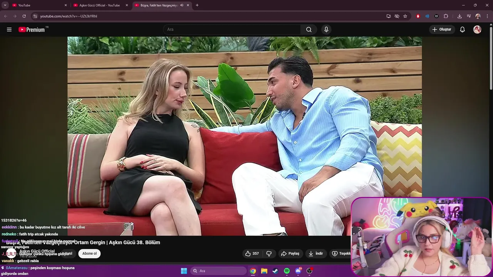This screenshot has width=493, height=277.
Task: Reload the current page
Action: [x=24, y=16]
